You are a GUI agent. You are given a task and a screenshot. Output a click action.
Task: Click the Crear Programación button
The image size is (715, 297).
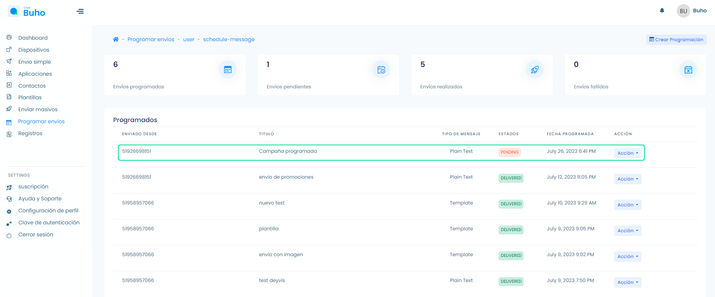click(x=676, y=40)
